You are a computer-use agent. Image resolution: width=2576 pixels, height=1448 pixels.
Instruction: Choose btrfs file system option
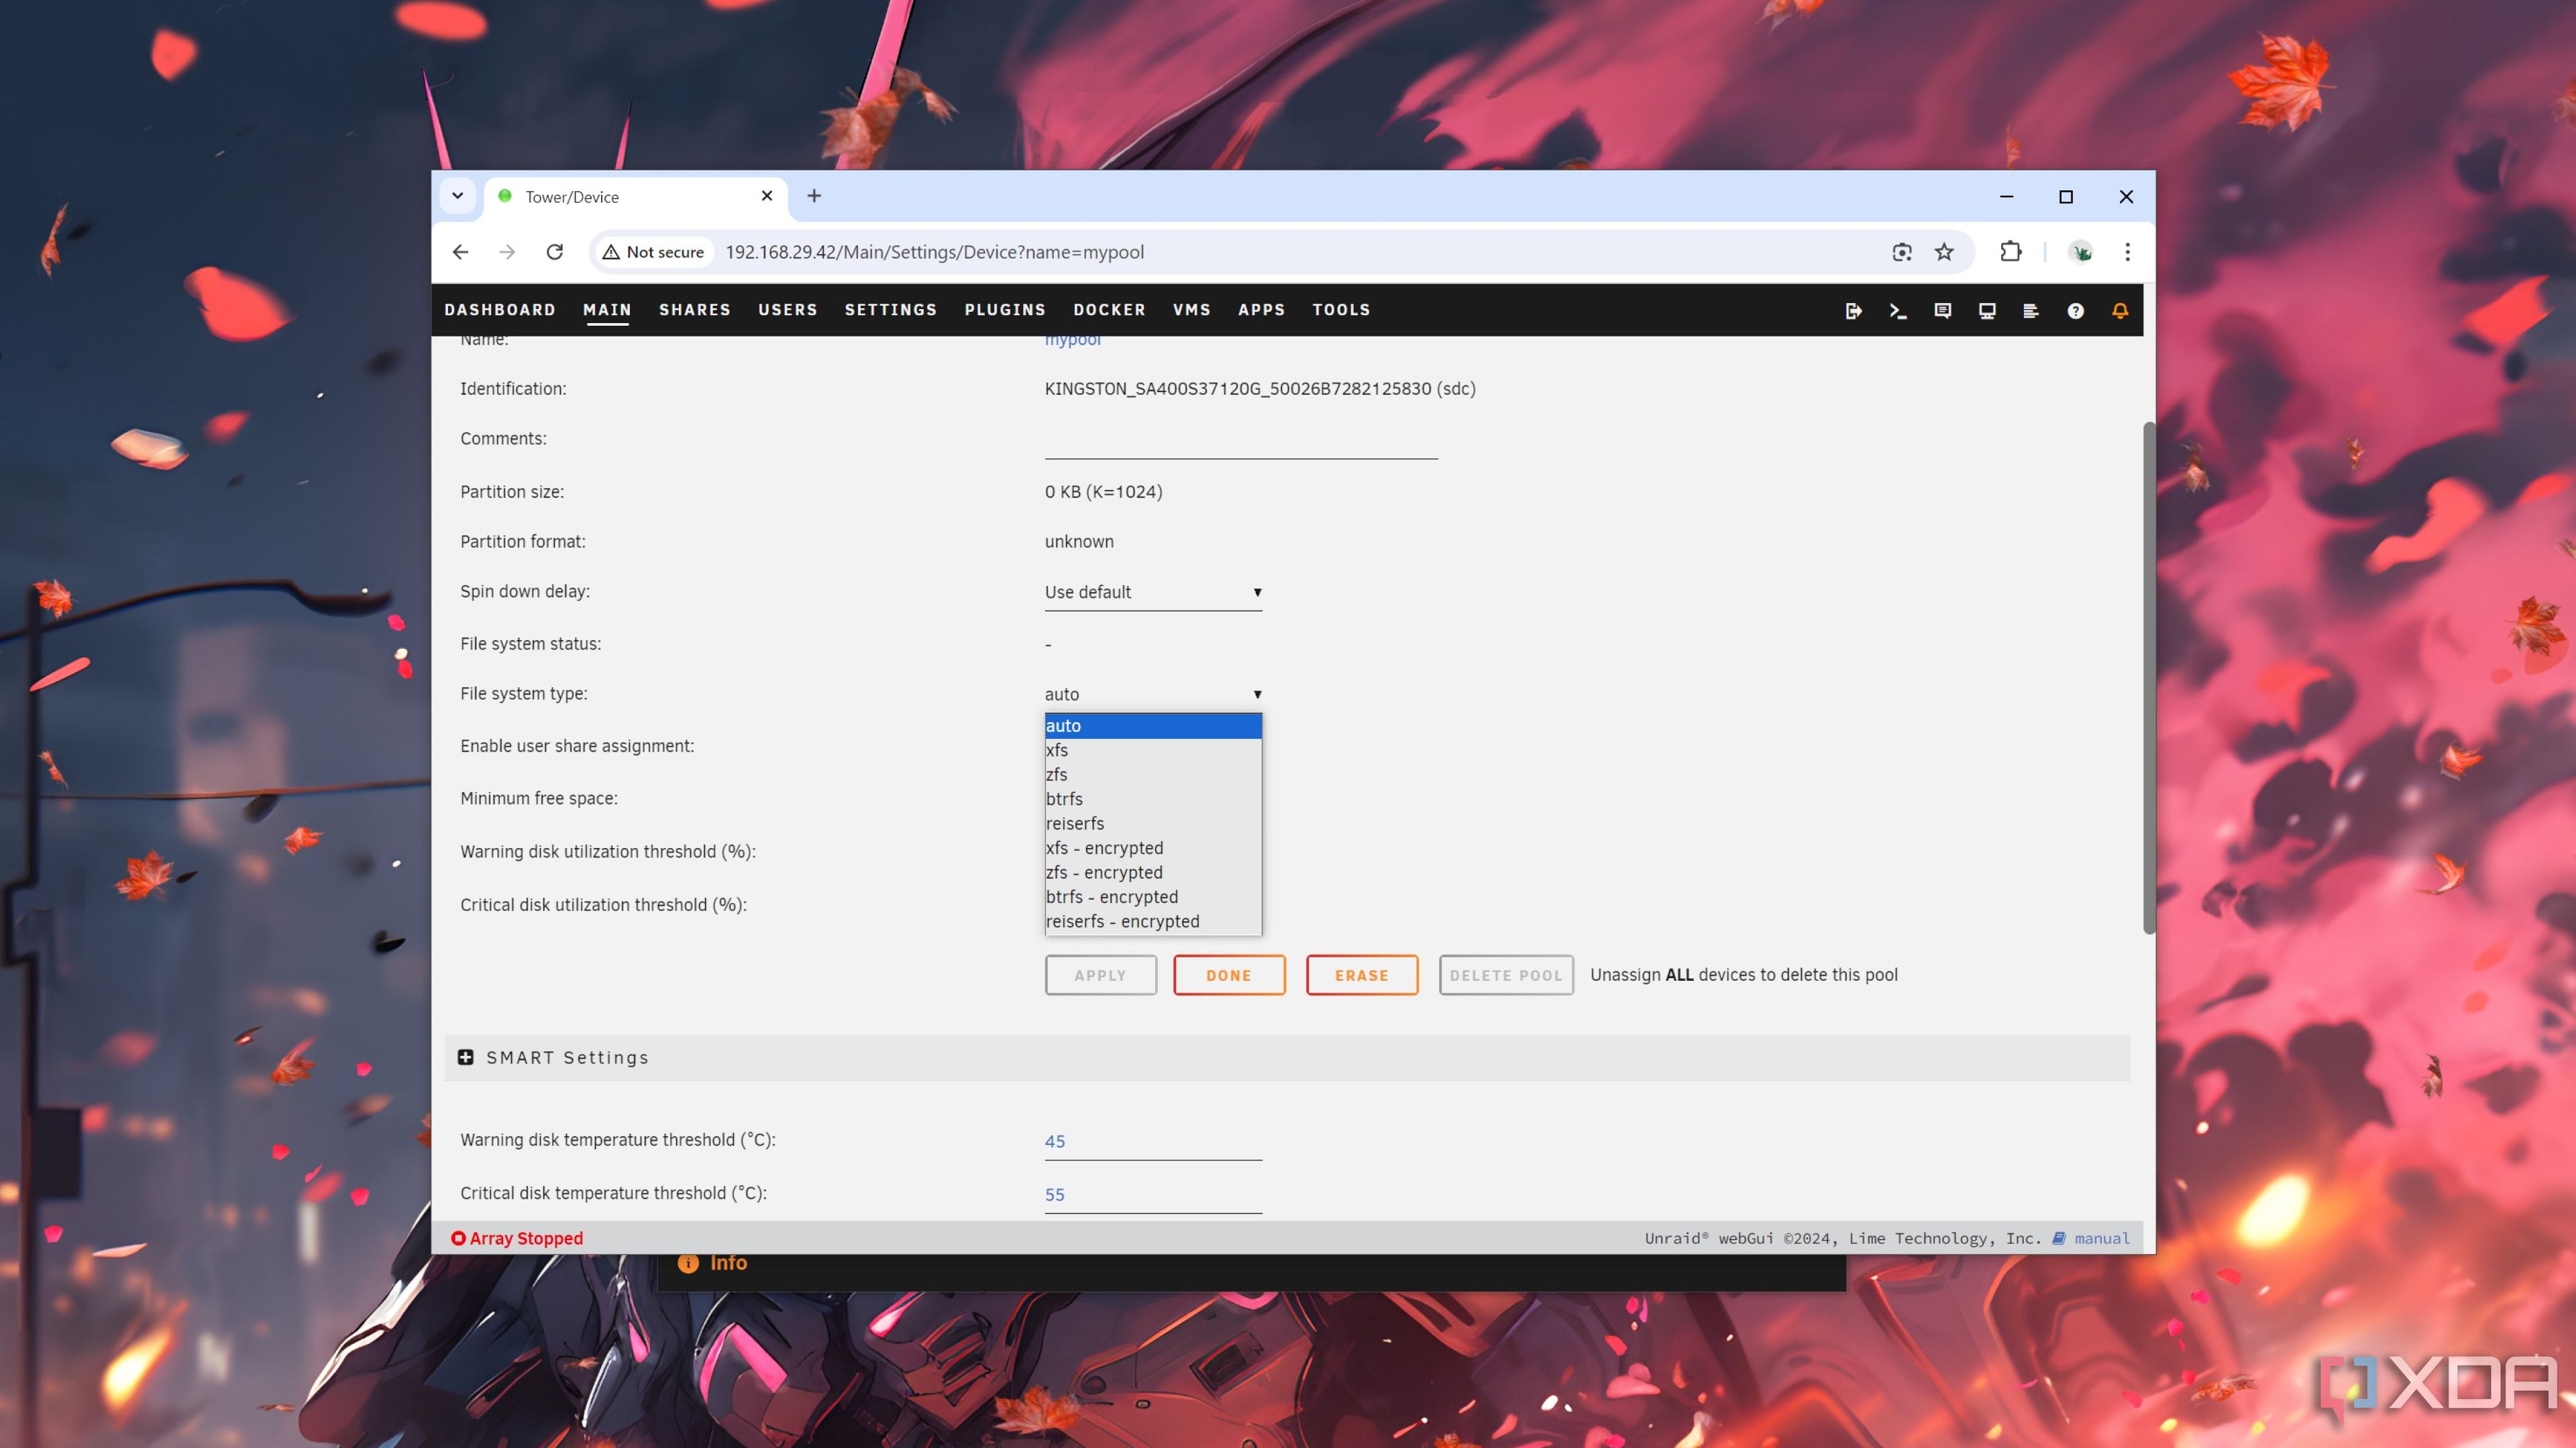[1153, 798]
